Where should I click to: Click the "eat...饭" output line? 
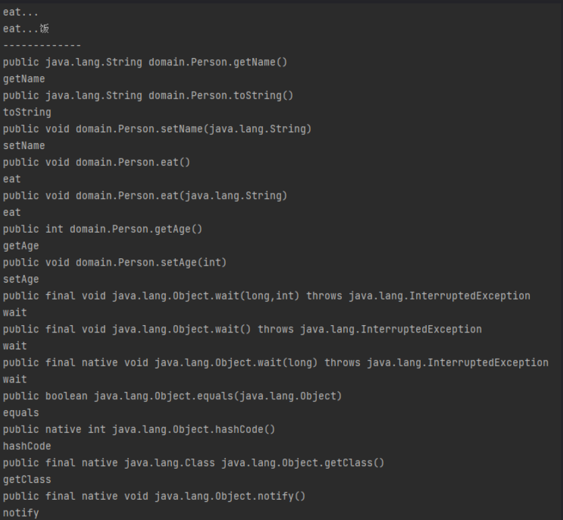26,28
